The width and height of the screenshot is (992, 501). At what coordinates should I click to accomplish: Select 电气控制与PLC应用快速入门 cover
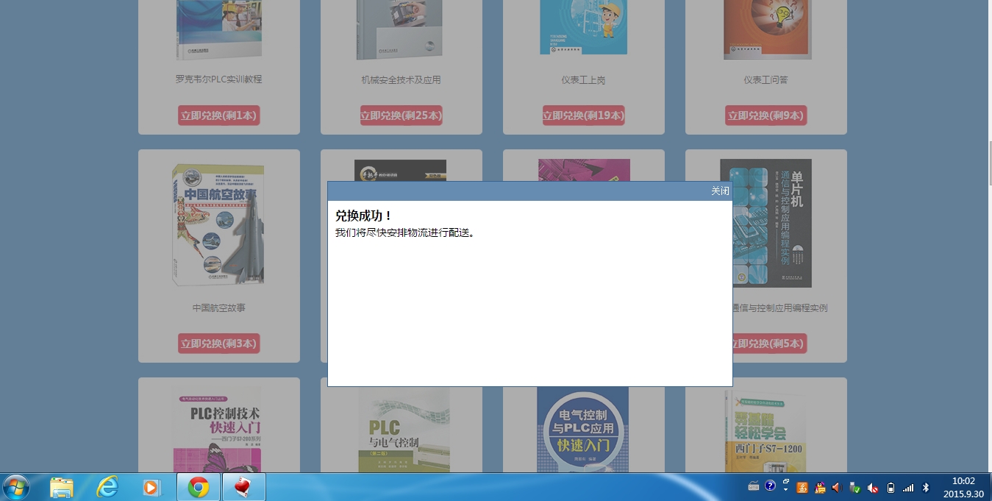(582, 430)
